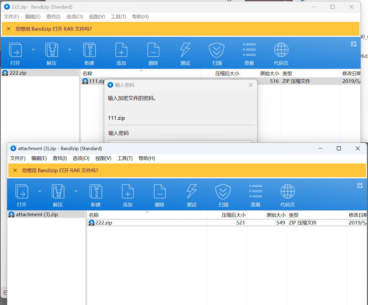
Task: Expand Extract dropdown arrow in attachment (3).zip window
Action: coord(76,191)
